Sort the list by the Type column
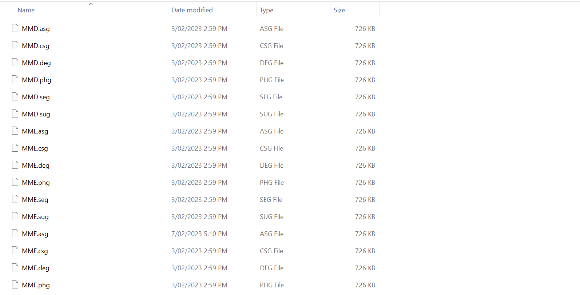 click(x=266, y=10)
